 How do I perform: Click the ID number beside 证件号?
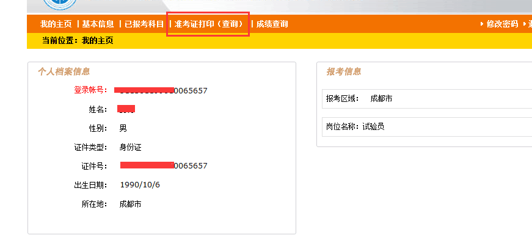click(x=164, y=165)
